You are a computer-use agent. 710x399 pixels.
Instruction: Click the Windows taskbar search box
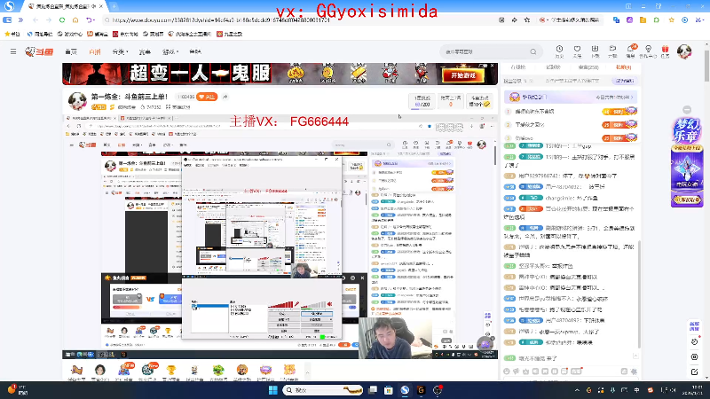323,390
